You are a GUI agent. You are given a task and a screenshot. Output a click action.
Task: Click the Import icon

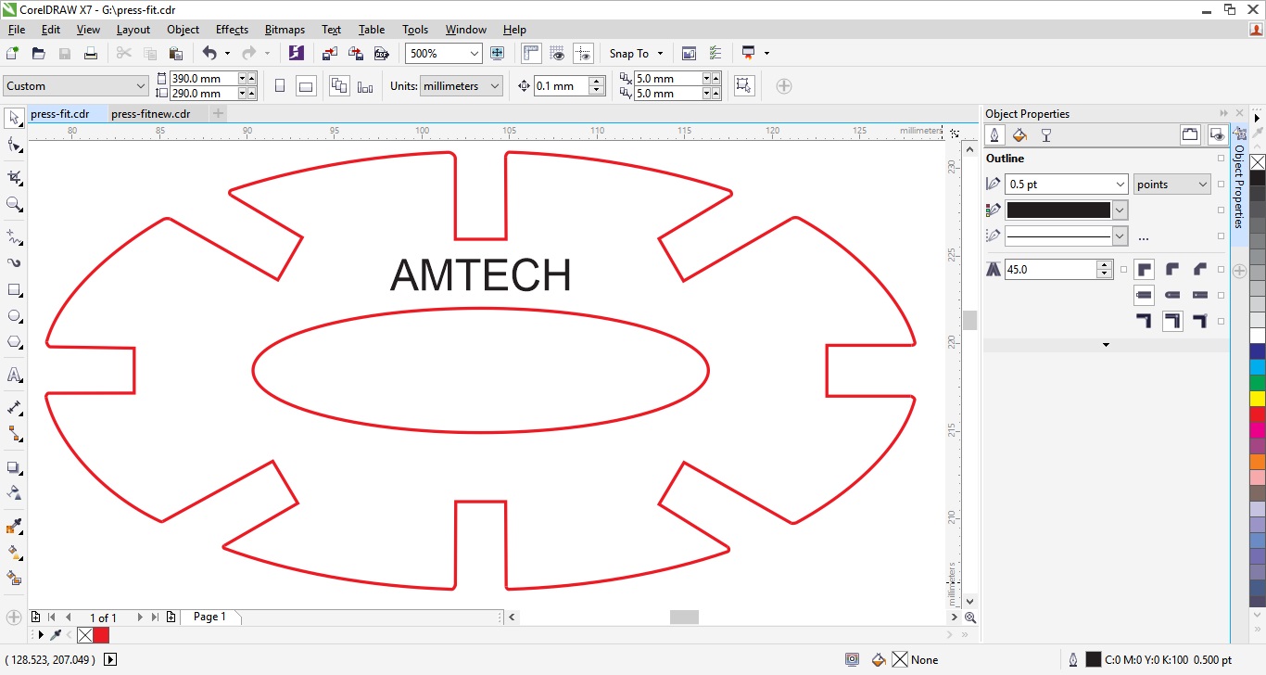[x=330, y=54]
